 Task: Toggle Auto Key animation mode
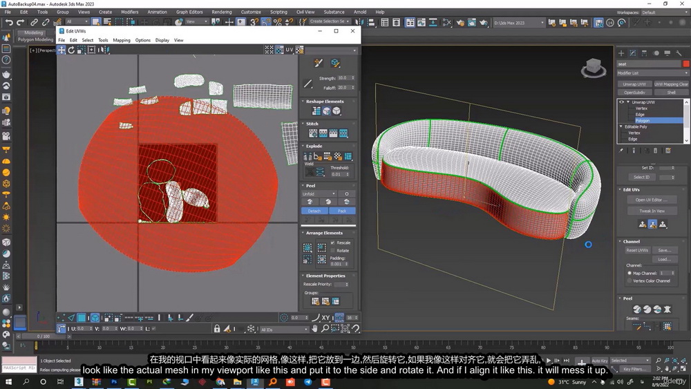click(599, 361)
